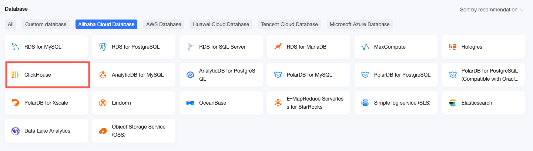Click the RDS for MySQL dolphin icon
533x151 pixels.
(x=15, y=47)
